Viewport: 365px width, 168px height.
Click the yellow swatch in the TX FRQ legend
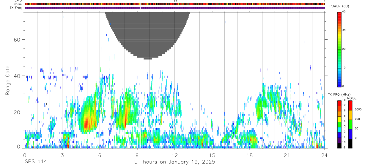tap(339, 119)
